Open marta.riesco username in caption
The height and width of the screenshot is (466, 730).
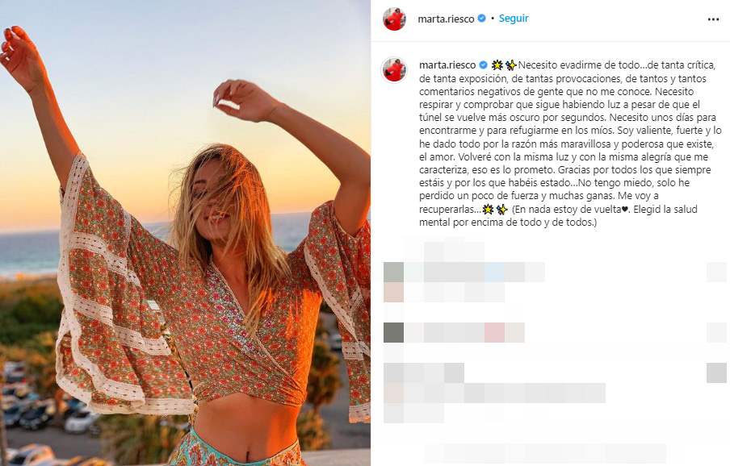pyautogui.click(x=447, y=65)
